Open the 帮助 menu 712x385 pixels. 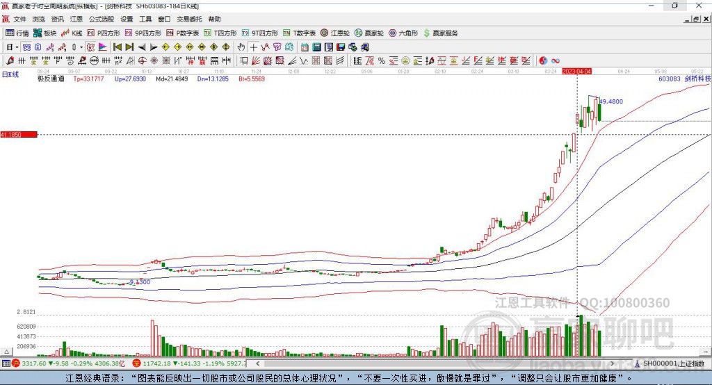point(214,19)
